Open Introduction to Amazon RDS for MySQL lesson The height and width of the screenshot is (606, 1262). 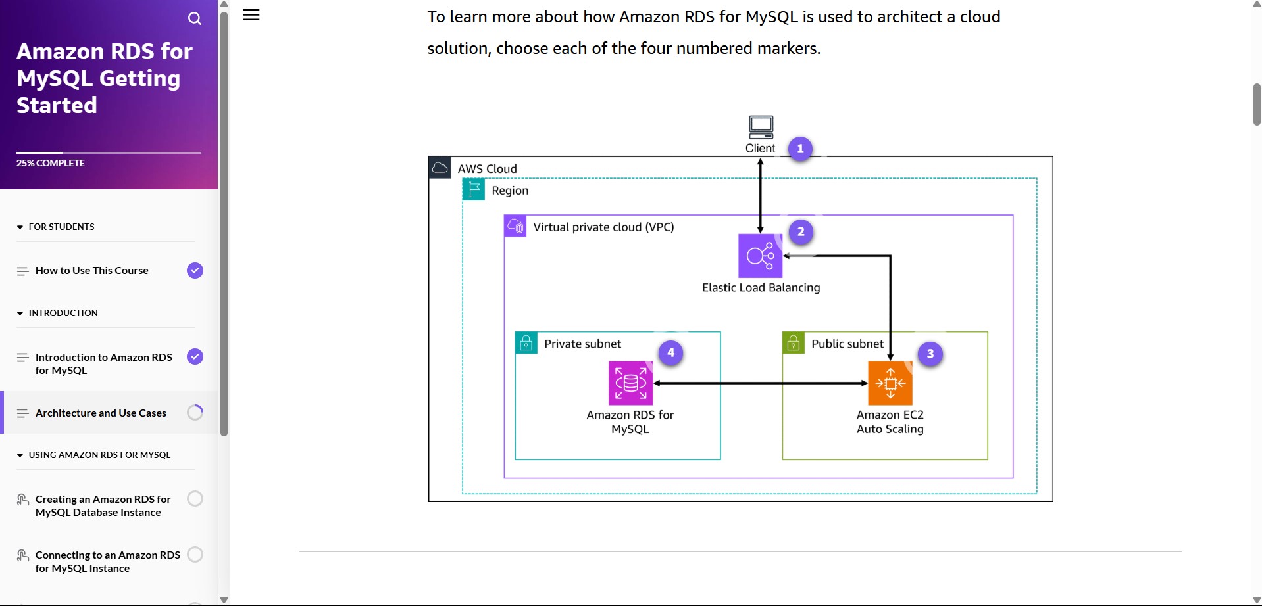(103, 363)
